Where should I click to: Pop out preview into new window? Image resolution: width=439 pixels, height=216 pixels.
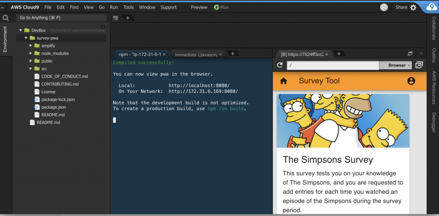coord(419,65)
